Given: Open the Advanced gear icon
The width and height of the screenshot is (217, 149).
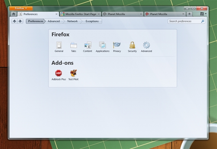Looking at the screenshot, I should 146,45.
